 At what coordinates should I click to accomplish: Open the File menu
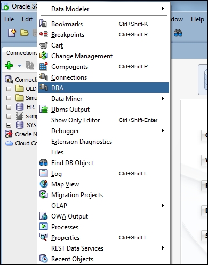(9, 19)
